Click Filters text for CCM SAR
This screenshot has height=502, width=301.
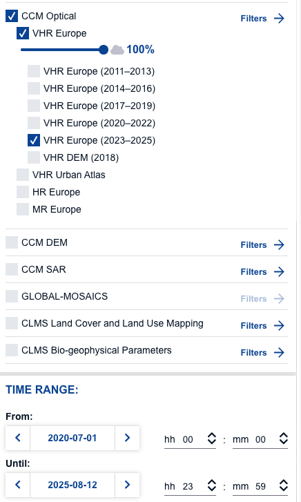click(x=253, y=272)
